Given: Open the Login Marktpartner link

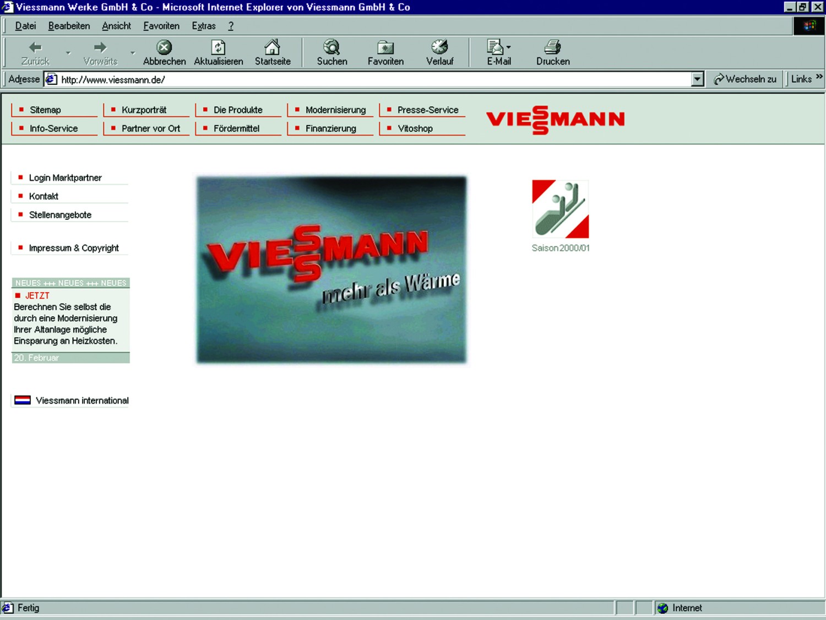Looking at the screenshot, I should [65, 177].
